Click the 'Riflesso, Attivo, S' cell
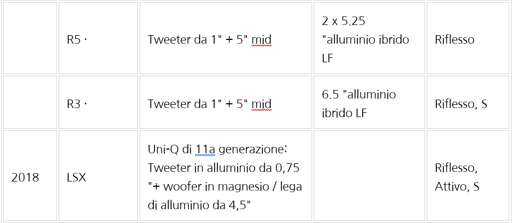 tap(468, 176)
